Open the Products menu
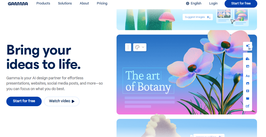 43,3
